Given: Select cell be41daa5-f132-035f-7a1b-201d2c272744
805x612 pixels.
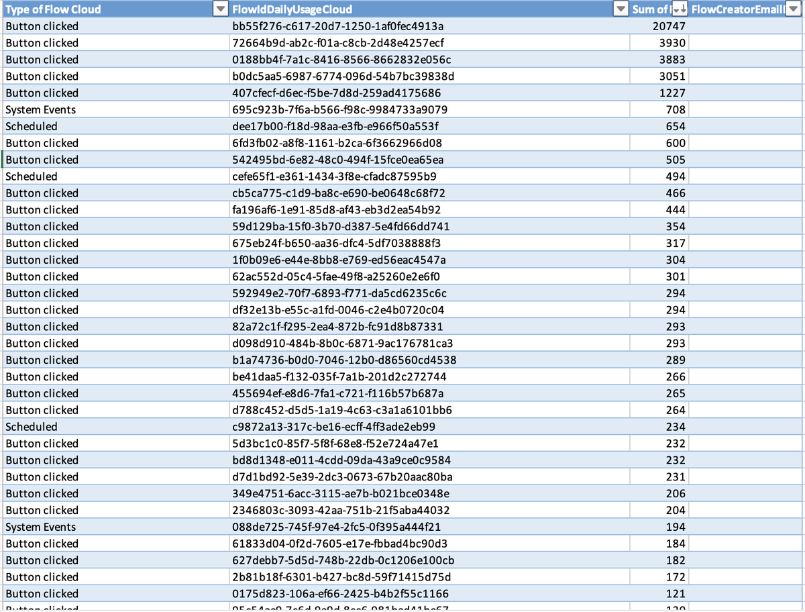Looking at the screenshot, I should point(429,376).
